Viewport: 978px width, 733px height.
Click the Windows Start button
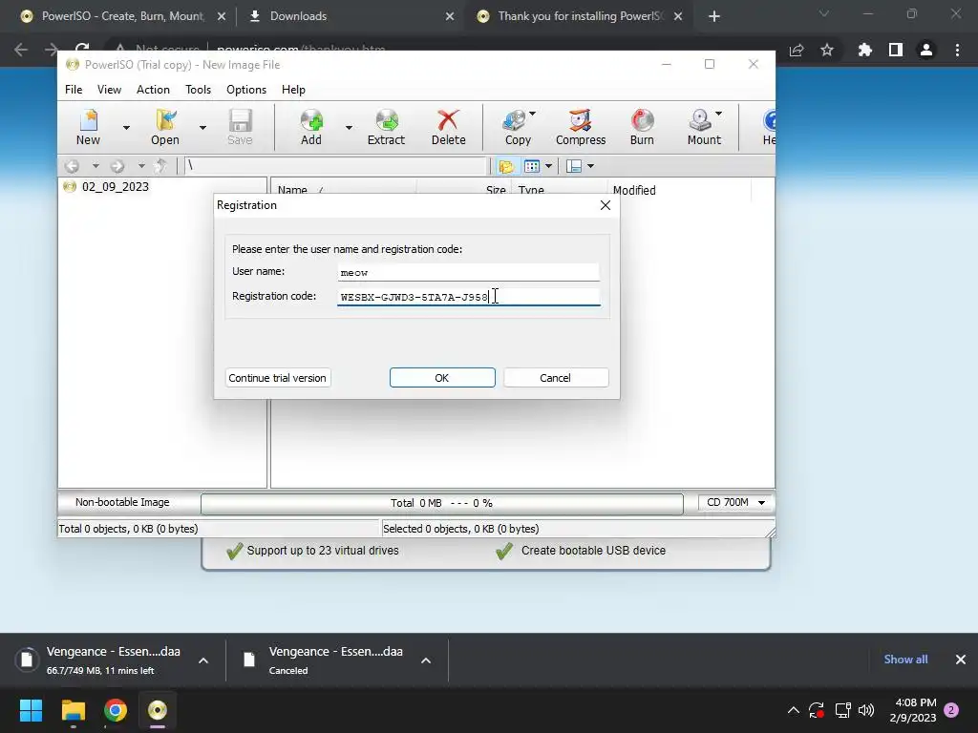(x=31, y=710)
